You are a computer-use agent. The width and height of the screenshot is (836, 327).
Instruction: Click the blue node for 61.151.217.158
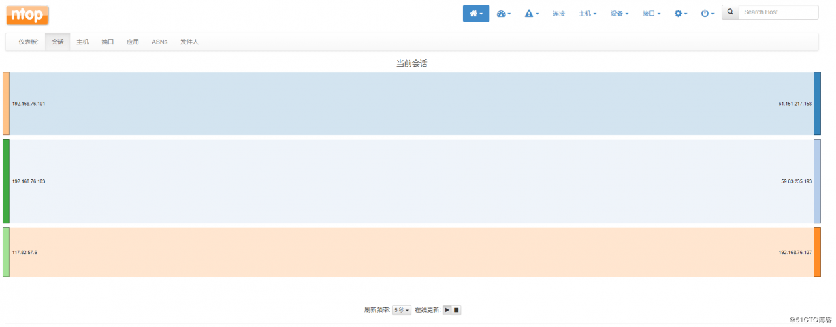pos(817,104)
